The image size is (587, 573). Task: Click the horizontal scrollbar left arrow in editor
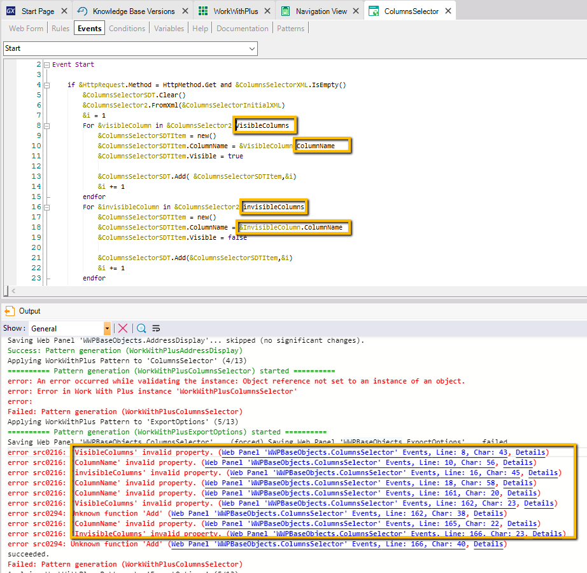tap(13, 291)
